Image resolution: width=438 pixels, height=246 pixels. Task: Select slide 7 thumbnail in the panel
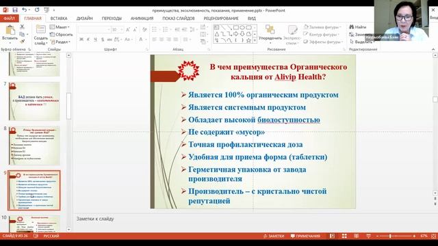(x=34, y=101)
